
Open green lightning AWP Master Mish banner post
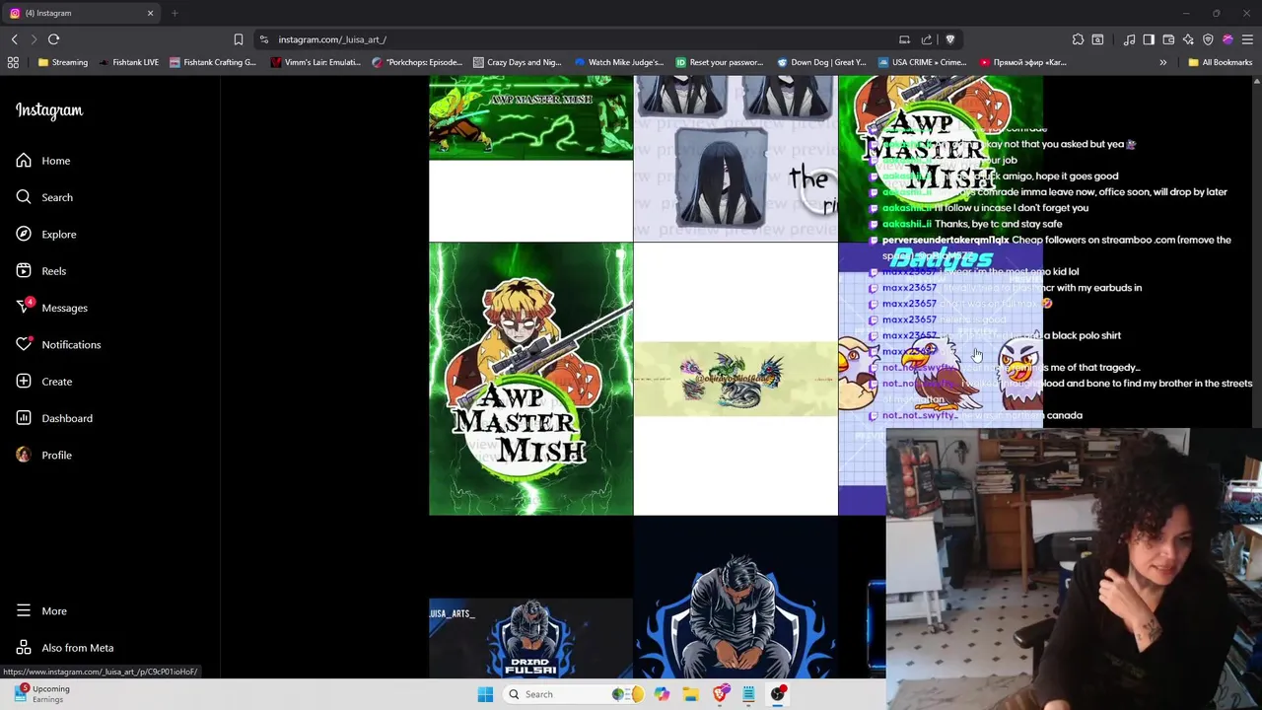[x=530, y=158]
